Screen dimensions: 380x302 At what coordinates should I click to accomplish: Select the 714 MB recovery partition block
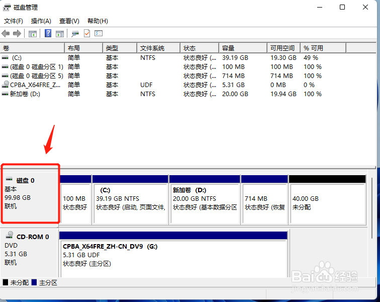(x=264, y=199)
